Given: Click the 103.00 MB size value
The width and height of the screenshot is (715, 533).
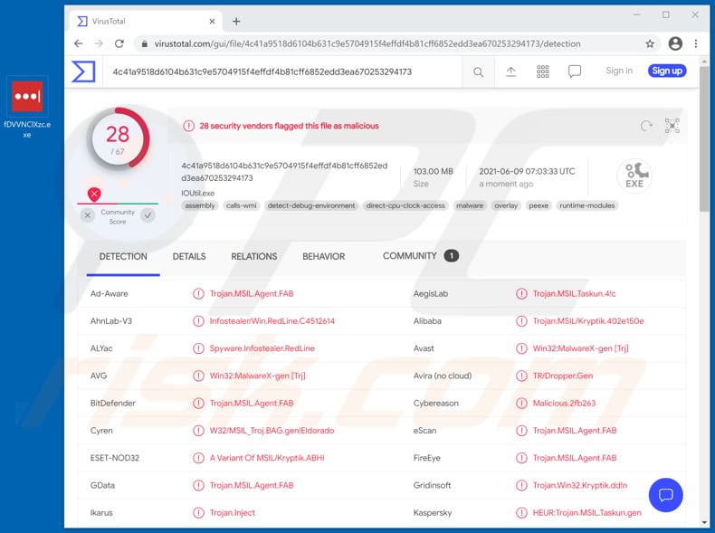Looking at the screenshot, I should click(434, 171).
